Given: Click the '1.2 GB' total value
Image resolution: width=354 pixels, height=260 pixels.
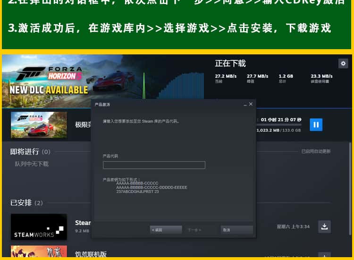Looking at the screenshot, I should coord(286,76).
